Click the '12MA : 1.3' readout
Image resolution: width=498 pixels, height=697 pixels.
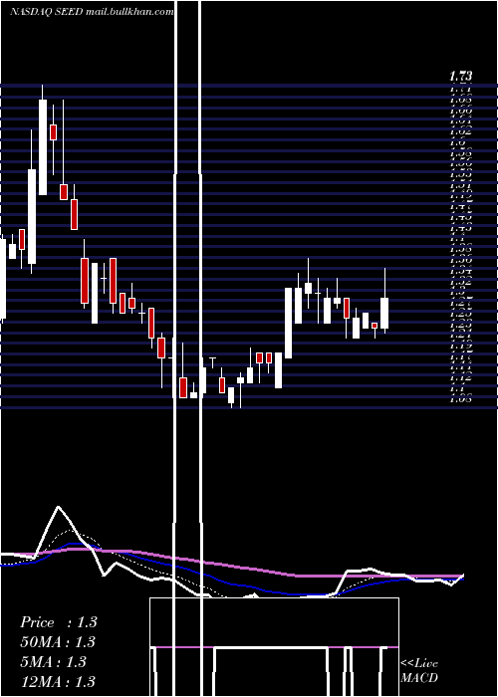(58, 681)
